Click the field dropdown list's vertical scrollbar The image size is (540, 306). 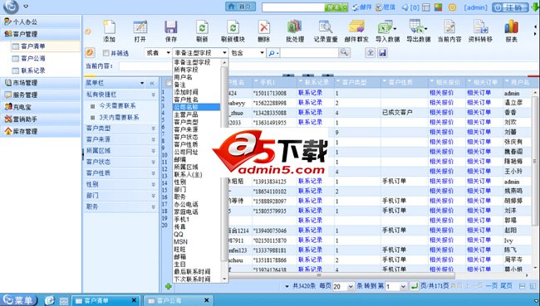tap(224, 163)
